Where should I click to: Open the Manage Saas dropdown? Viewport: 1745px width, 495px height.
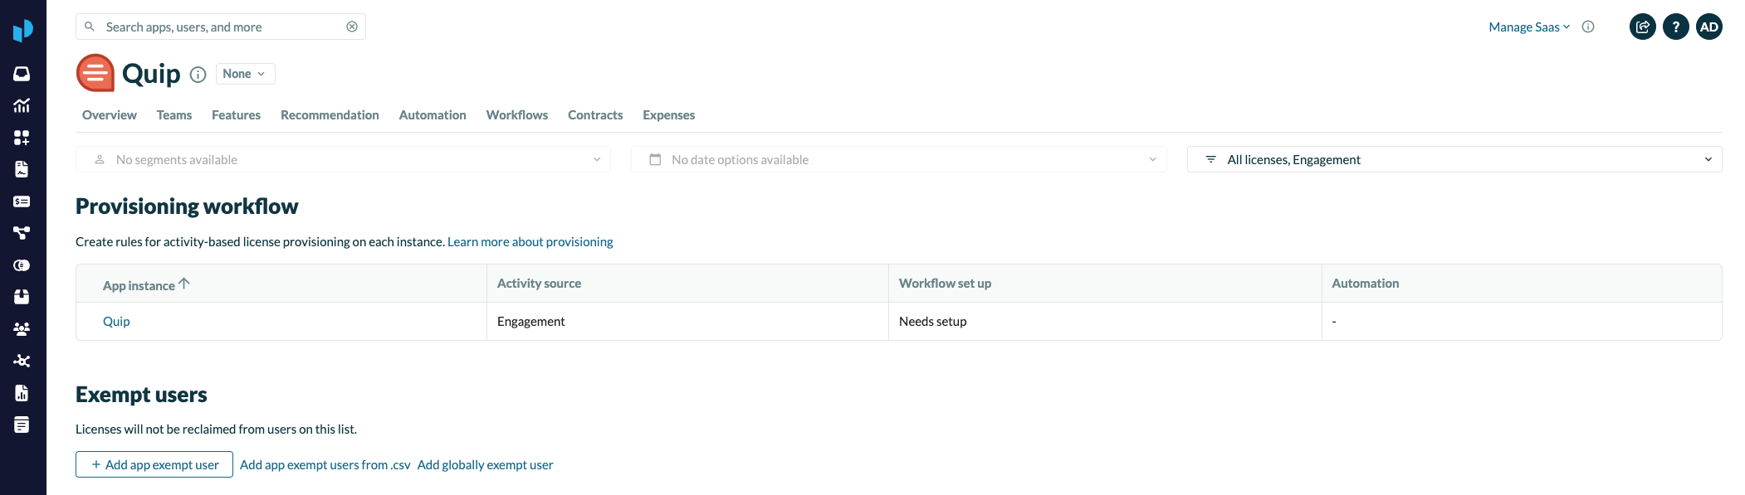click(1529, 27)
